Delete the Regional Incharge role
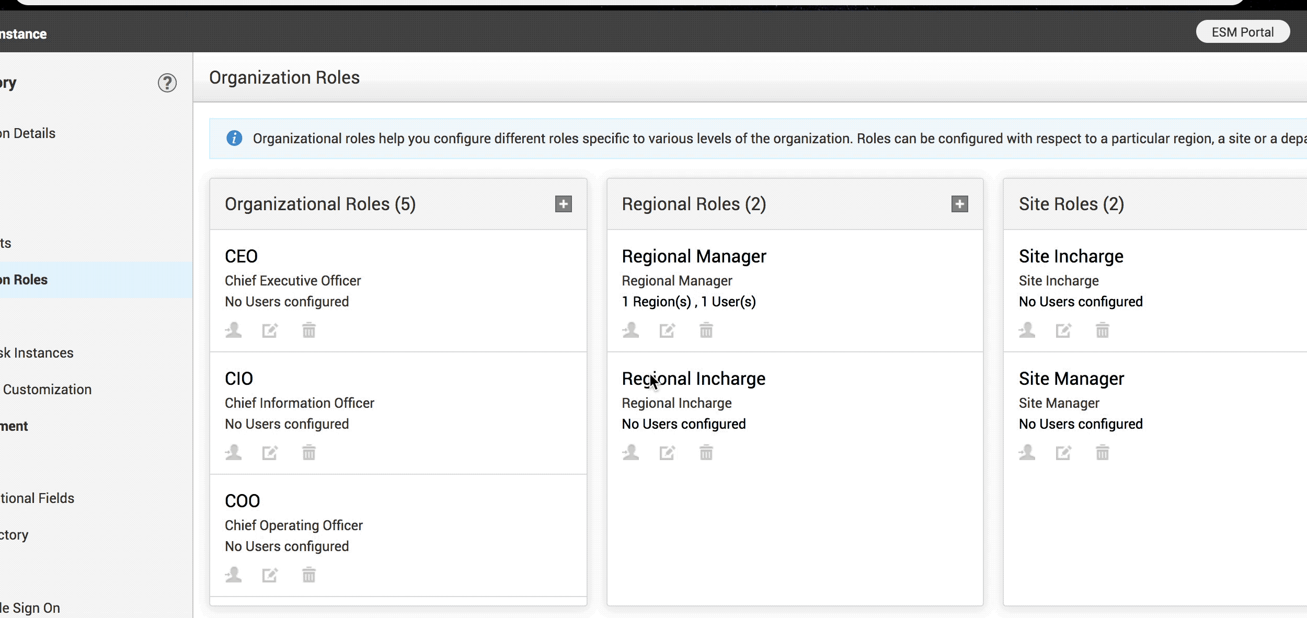1307x618 pixels. (706, 453)
